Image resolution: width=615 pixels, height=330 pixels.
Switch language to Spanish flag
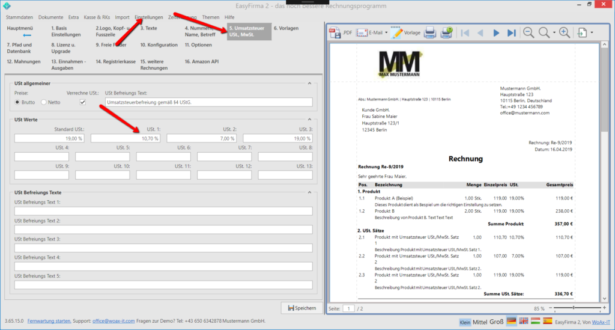point(548,321)
